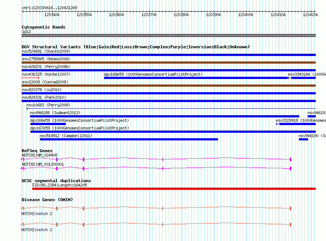
Task: Open the second NOTCH2|notch 2 OMIM link
Action: coord(37,230)
